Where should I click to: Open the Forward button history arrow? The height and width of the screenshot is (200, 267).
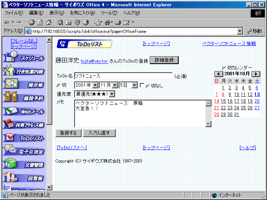[25, 22]
